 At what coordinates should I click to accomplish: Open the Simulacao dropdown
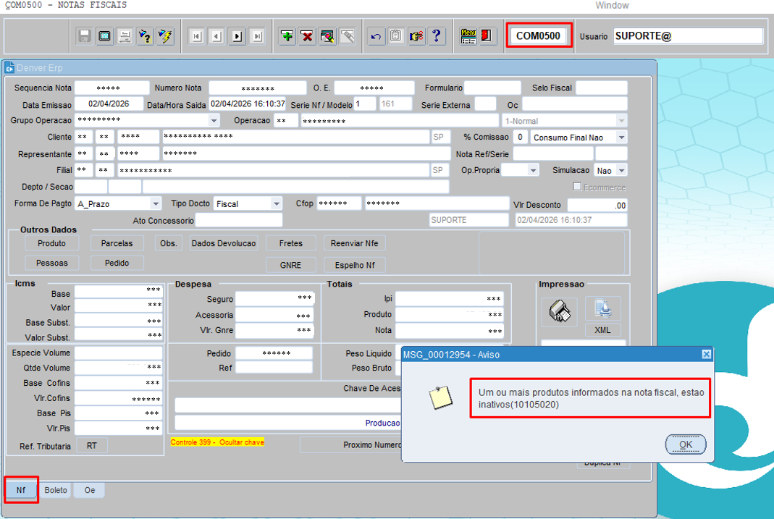click(621, 170)
